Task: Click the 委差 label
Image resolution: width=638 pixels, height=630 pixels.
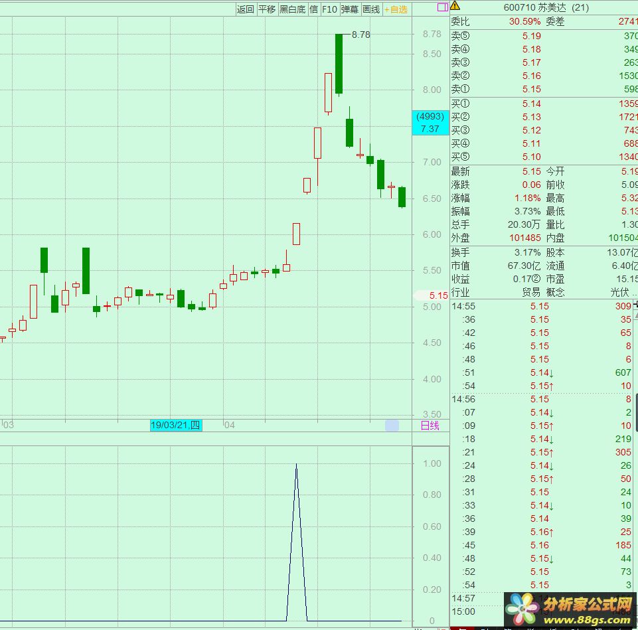Action: tap(556, 21)
